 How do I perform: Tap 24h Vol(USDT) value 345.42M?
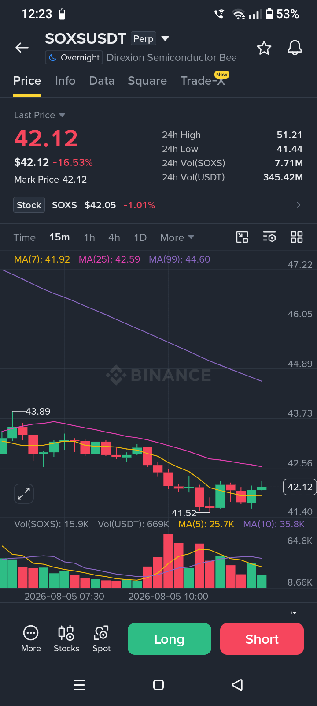point(283,177)
